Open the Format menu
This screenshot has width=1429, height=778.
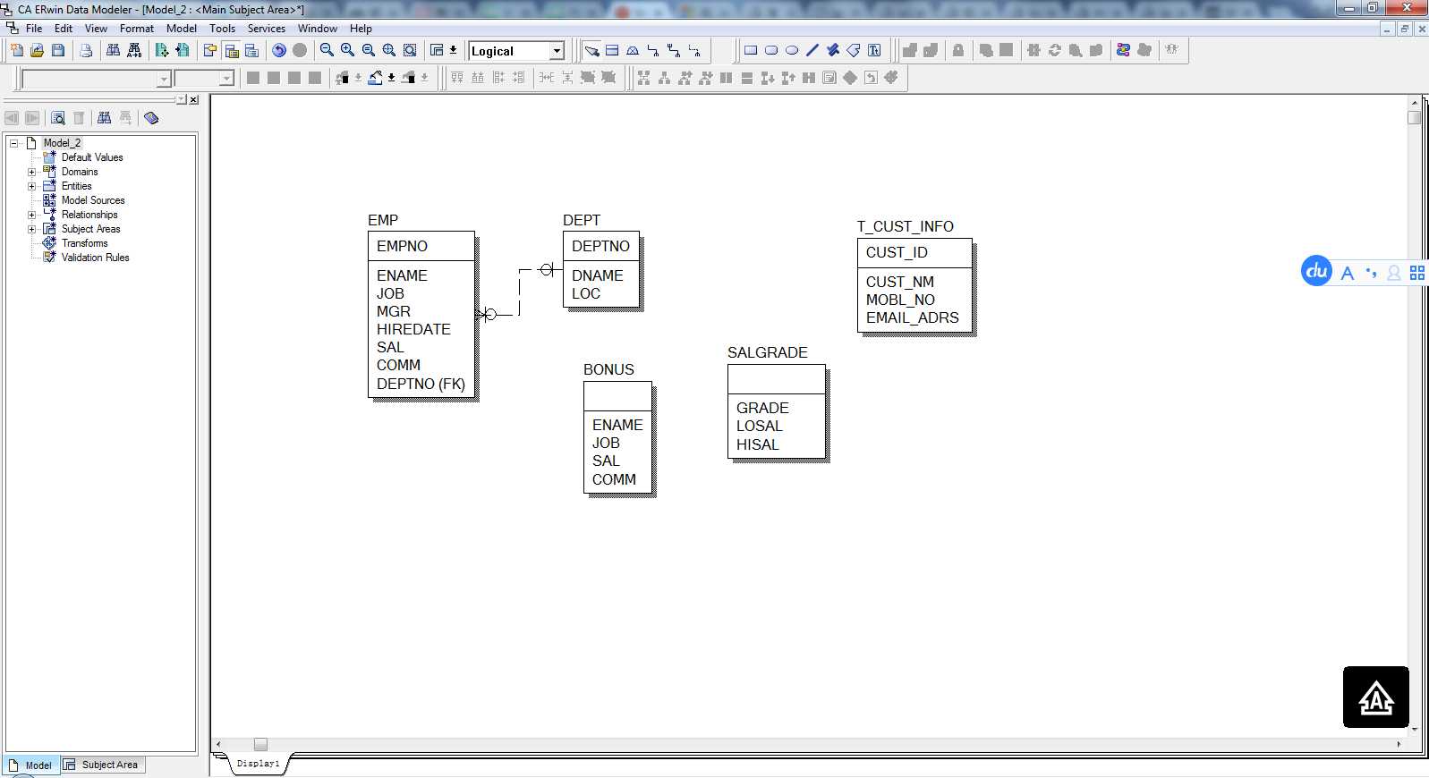click(x=137, y=29)
